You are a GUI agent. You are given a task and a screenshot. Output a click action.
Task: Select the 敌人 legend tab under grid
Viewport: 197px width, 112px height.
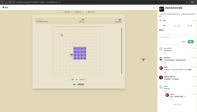pos(77,80)
